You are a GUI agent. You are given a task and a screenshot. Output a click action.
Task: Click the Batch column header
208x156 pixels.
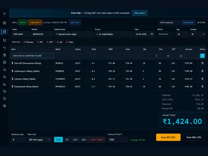(x=58, y=49)
